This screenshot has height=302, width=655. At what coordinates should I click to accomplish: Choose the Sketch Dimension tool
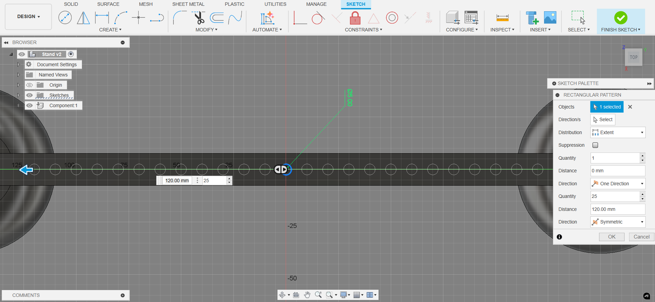[102, 18]
